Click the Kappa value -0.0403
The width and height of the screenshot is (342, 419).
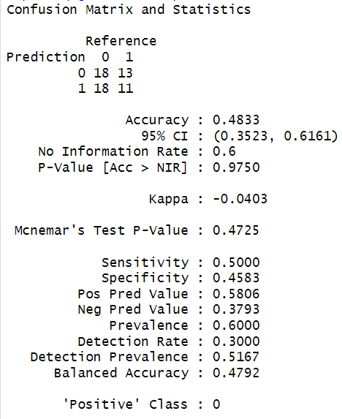(240, 199)
